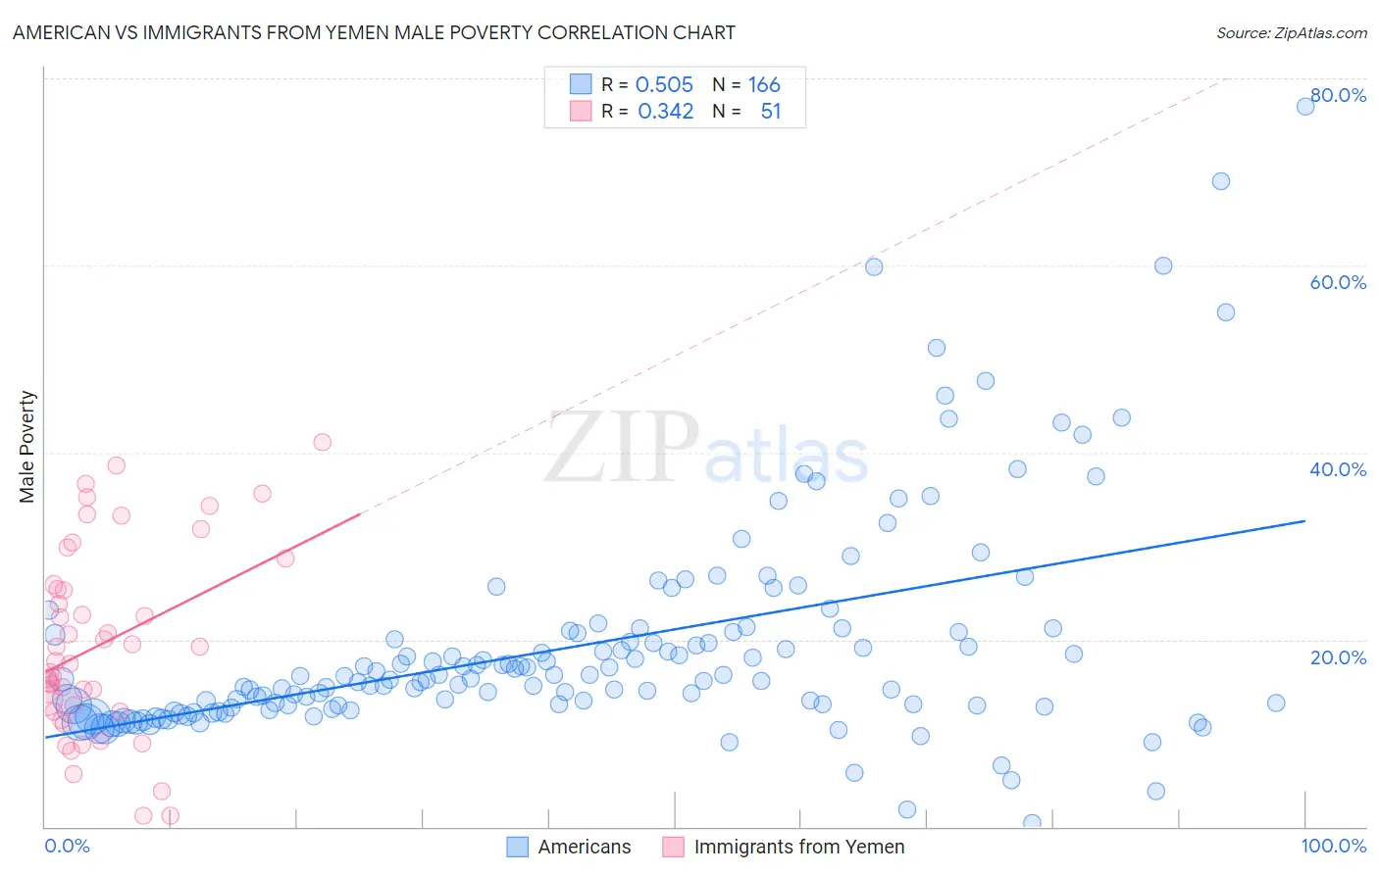Click the 20.0% y-axis tick label
The height and width of the screenshot is (874, 1379).
coord(1338,656)
